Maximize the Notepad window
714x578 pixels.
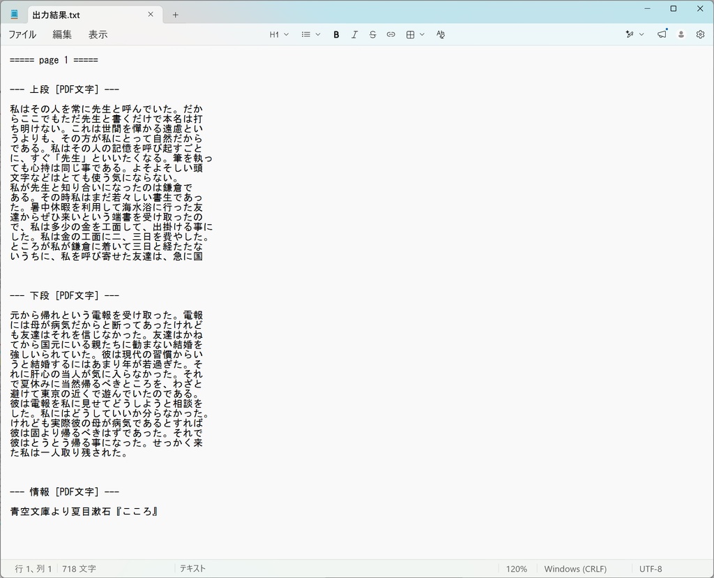coord(674,8)
